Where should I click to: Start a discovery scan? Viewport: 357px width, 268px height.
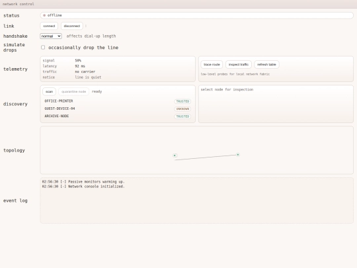point(49,91)
